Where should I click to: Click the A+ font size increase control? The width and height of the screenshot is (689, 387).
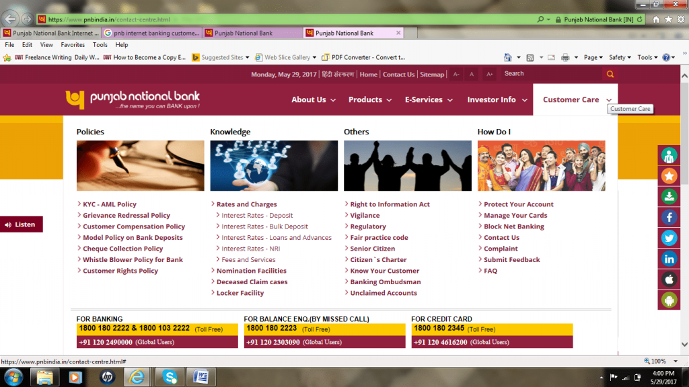click(x=489, y=74)
